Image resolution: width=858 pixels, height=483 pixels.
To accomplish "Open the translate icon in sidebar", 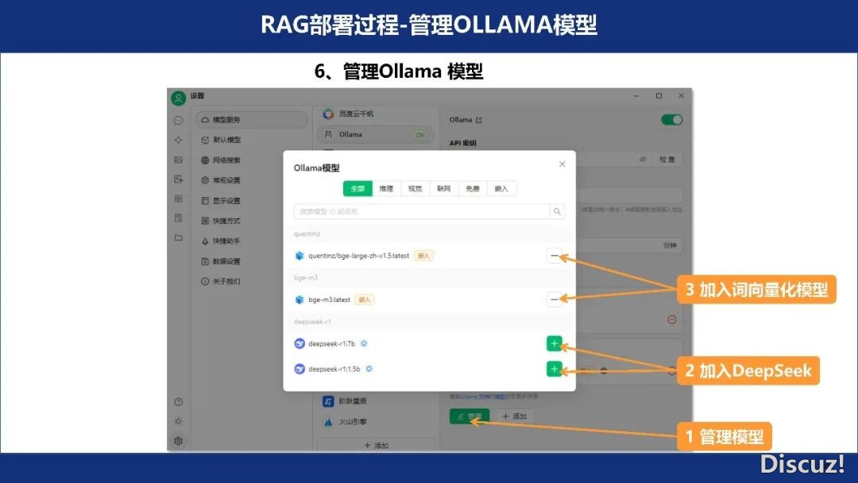I will [x=179, y=180].
